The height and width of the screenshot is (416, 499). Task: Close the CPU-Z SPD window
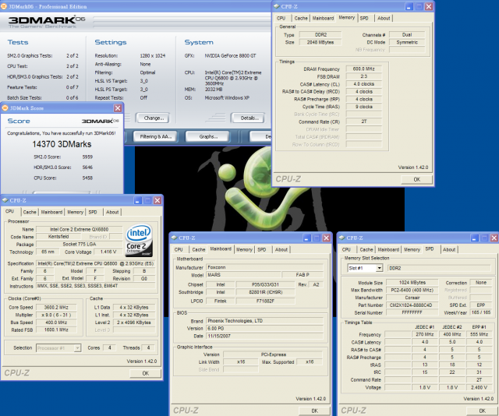click(x=494, y=238)
